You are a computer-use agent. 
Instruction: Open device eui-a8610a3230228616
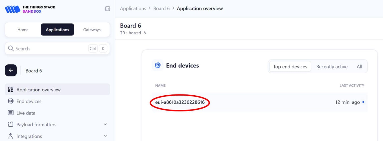[x=180, y=102]
